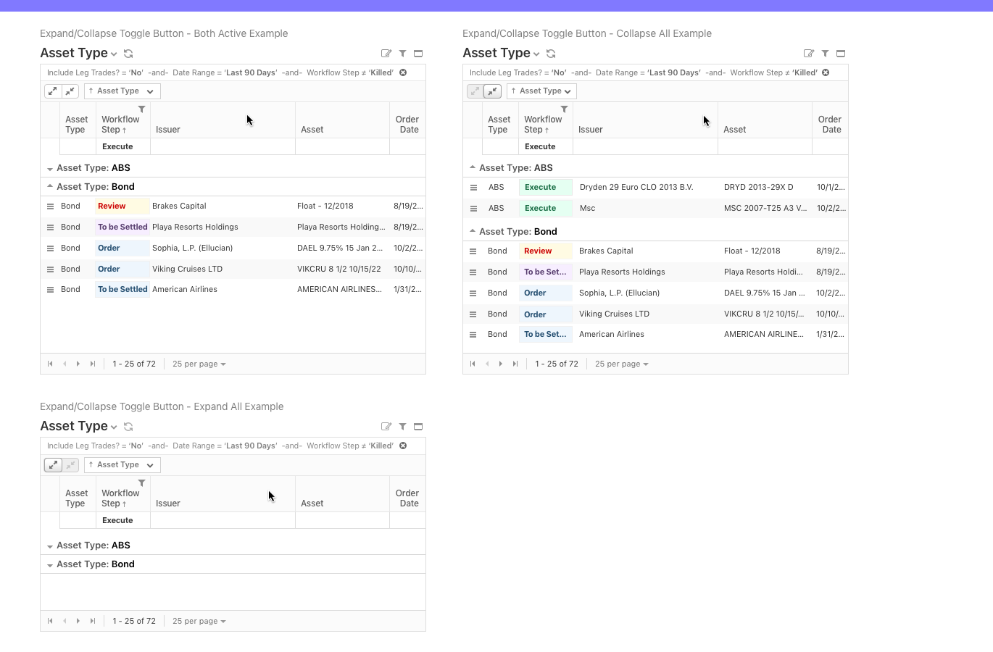Click Workflow Step column filter icon in Expand All grid

pyautogui.click(x=142, y=483)
